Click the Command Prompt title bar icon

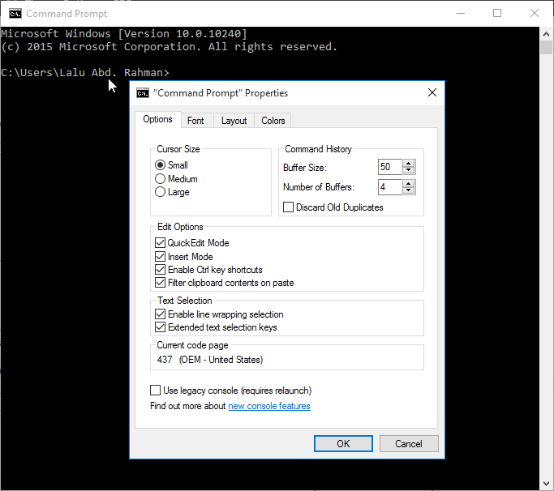click(15, 14)
